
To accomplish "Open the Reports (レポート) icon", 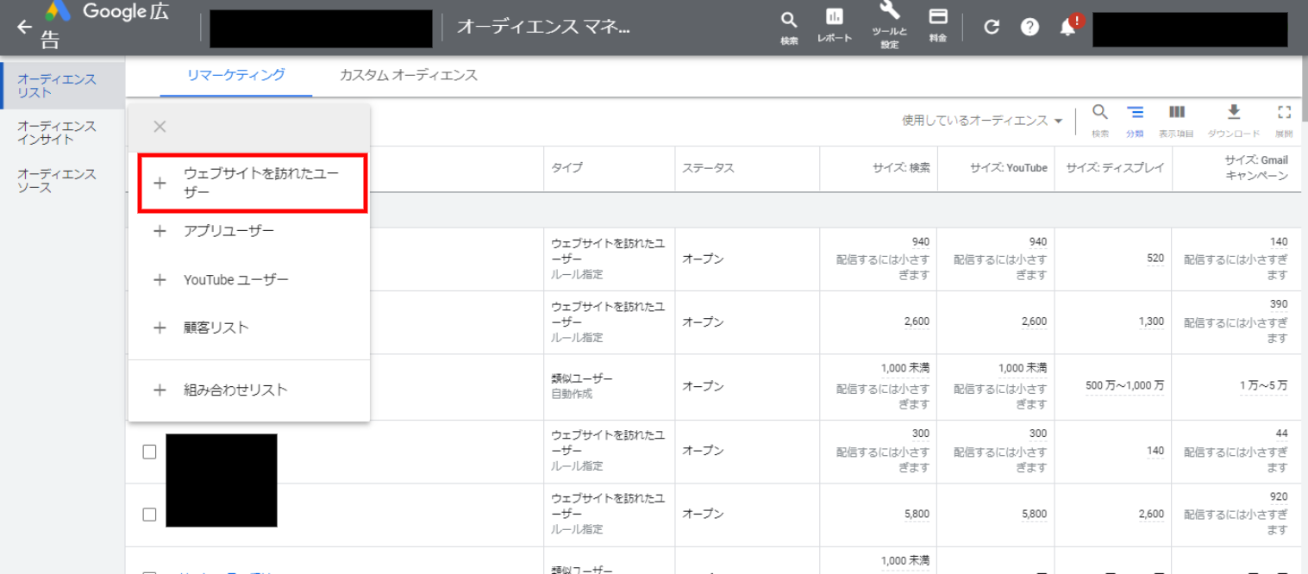I will coord(834,19).
